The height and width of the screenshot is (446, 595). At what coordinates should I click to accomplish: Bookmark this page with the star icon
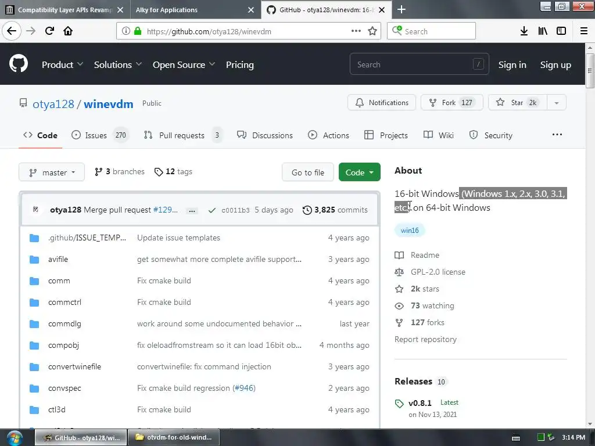[372, 31]
